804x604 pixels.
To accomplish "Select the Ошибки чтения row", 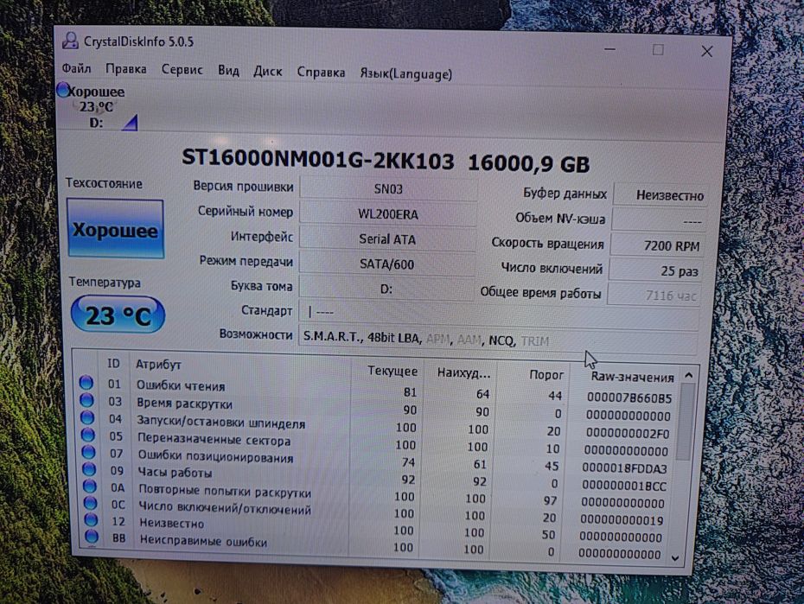I will pos(378,391).
